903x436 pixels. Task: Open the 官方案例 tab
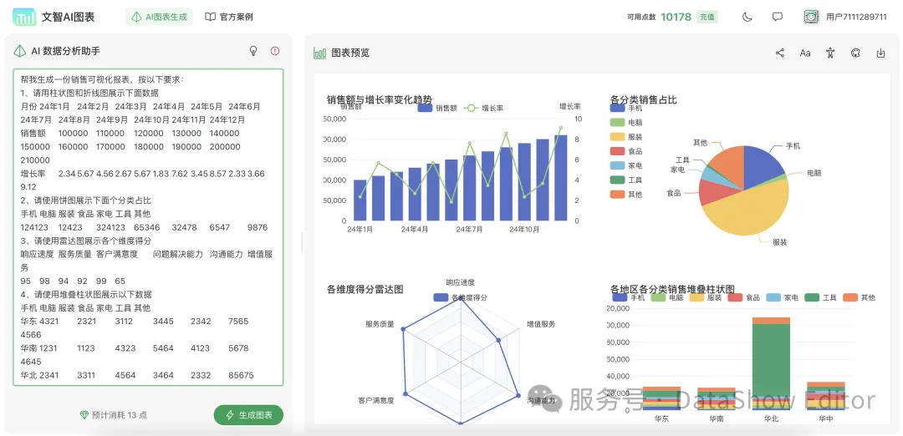[229, 18]
